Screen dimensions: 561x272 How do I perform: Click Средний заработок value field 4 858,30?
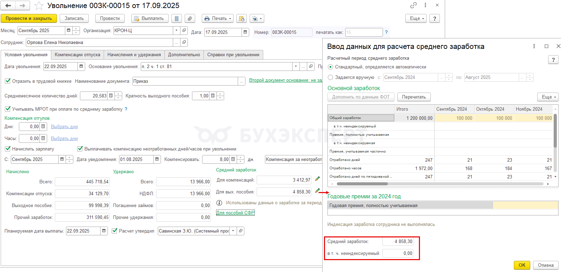pyautogui.click(x=398, y=242)
